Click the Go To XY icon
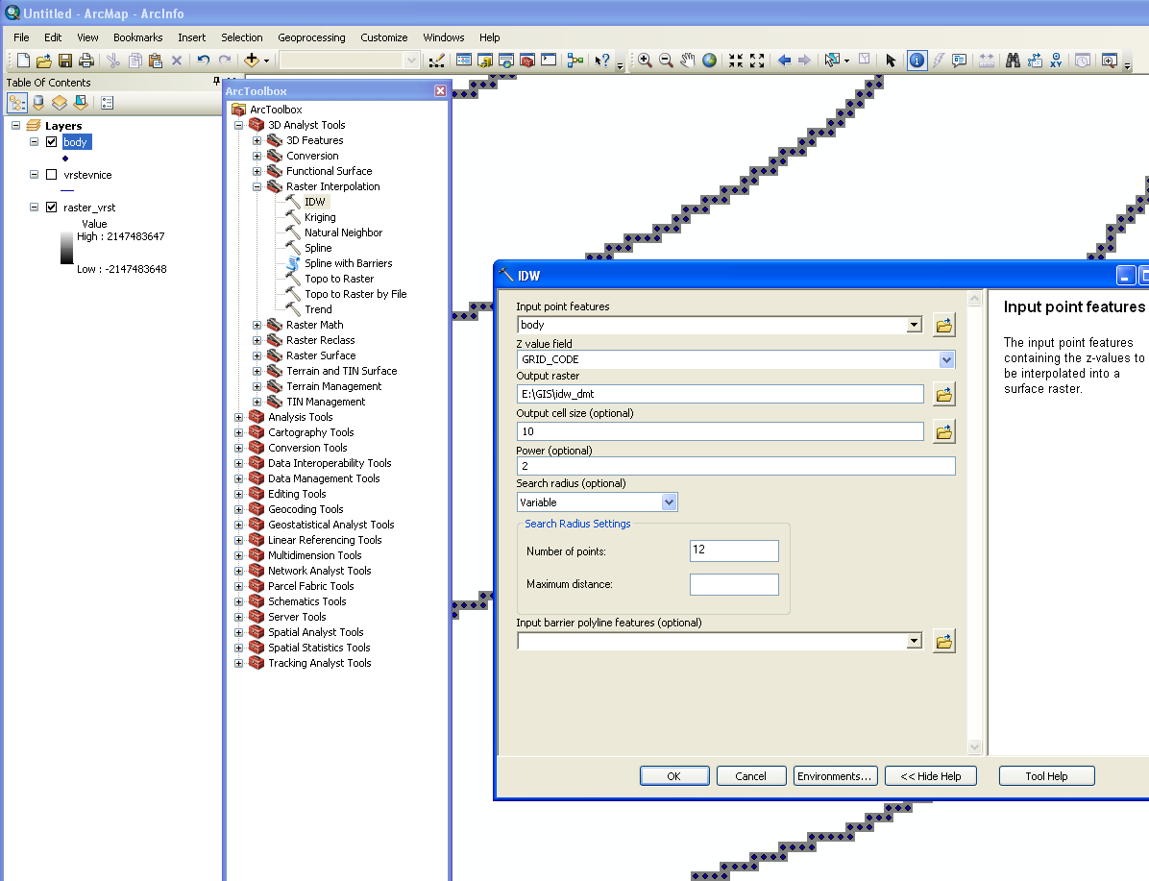This screenshot has height=881, width=1149. point(1056,61)
